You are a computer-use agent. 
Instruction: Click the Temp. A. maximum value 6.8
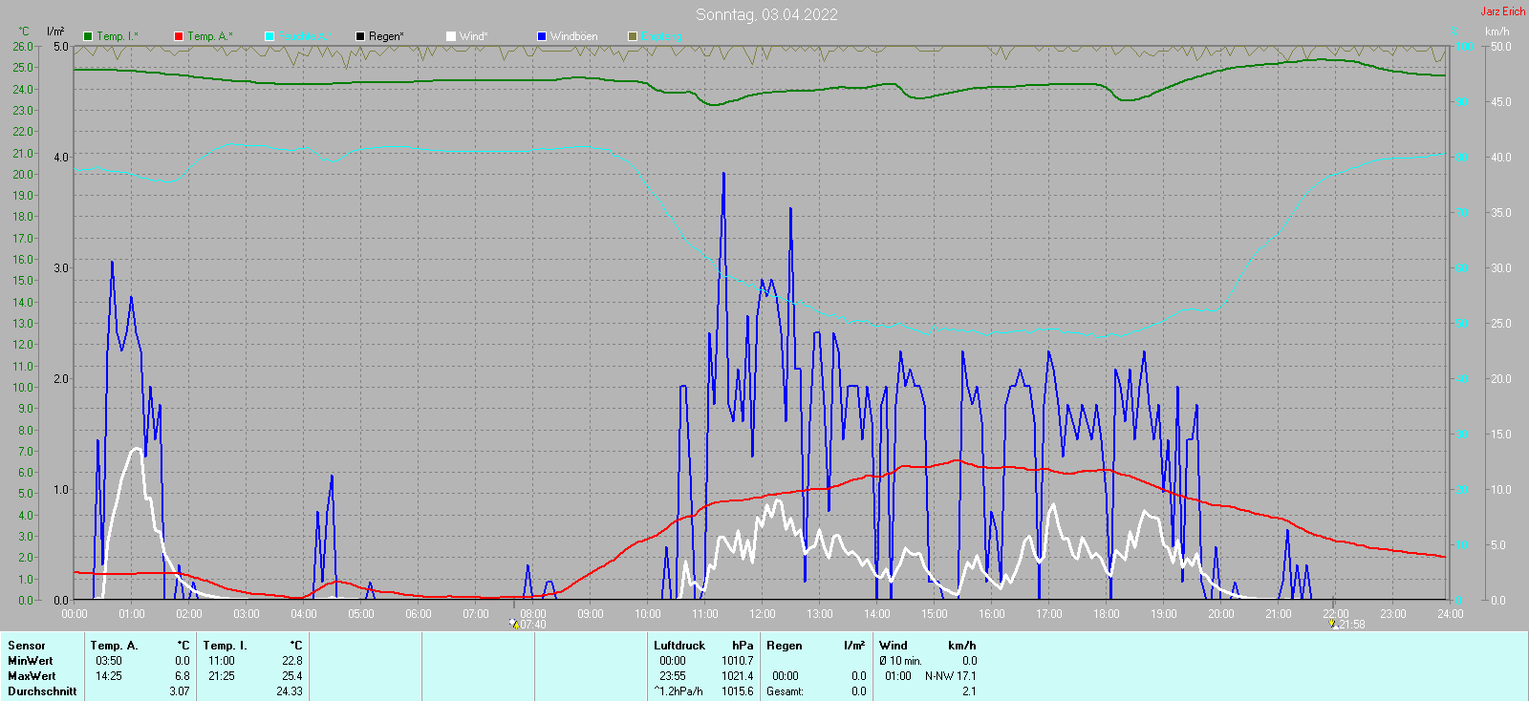coord(182,676)
